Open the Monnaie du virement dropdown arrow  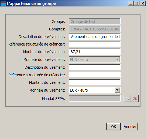117,90
